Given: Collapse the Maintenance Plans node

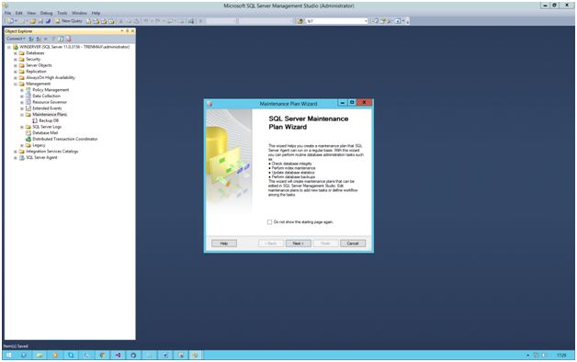Looking at the screenshot, I should coord(22,115).
